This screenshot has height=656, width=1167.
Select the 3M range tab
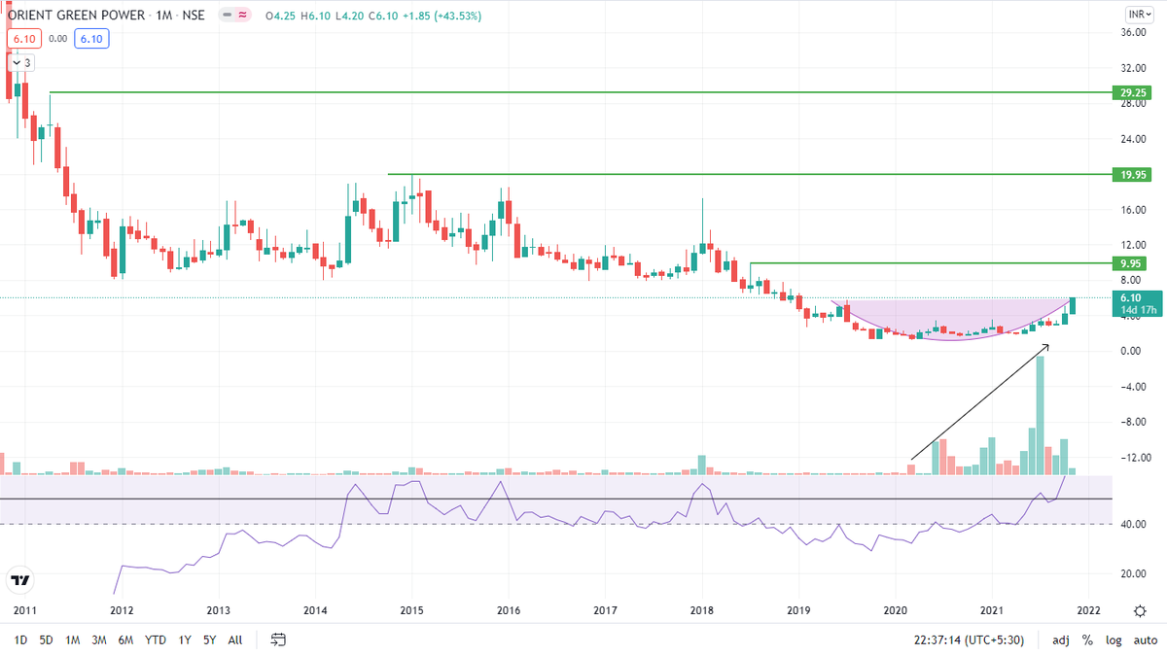pyautogui.click(x=99, y=640)
